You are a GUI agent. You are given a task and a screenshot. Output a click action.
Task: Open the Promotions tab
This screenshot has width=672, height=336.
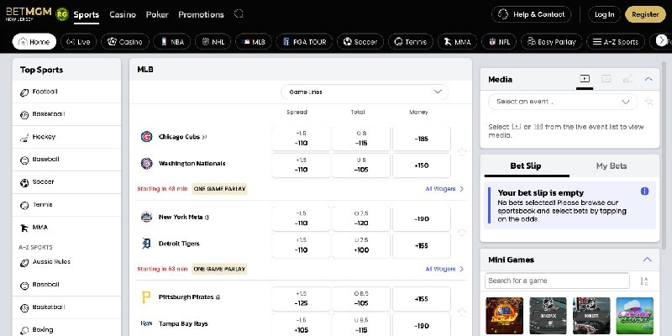(x=201, y=14)
